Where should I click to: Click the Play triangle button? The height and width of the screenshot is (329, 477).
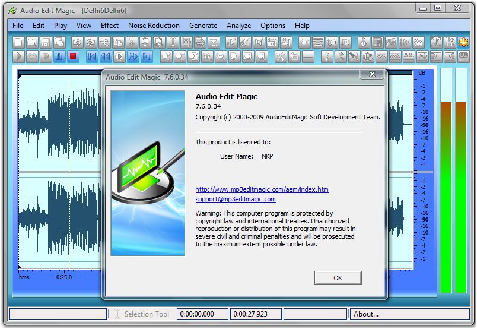coord(18,56)
